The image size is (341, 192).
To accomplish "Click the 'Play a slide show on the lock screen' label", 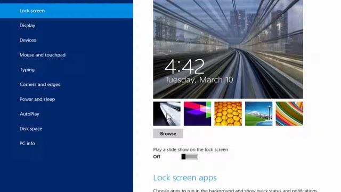I will click(191, 150).
